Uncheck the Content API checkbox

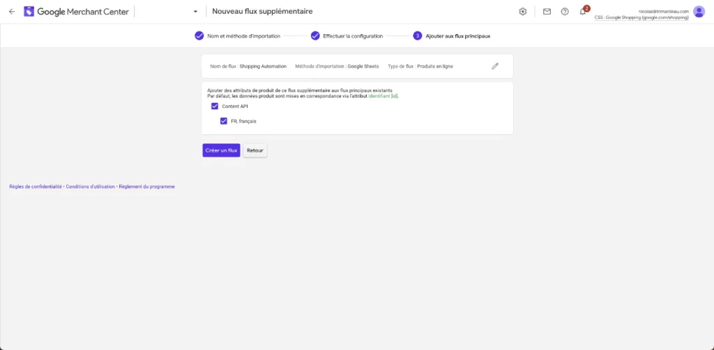pyautogui.click(x=215, y=106)
